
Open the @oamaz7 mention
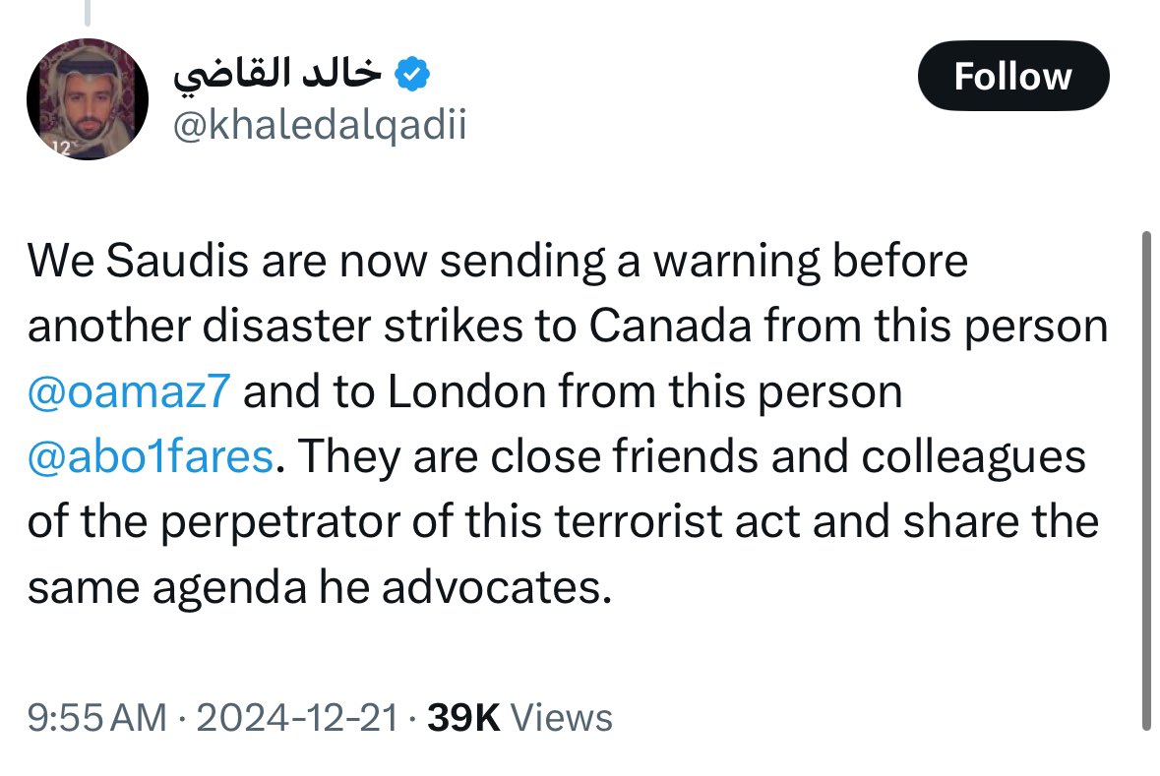click(130, 392)
